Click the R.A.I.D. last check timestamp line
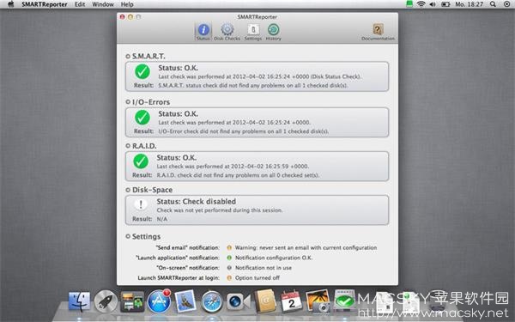515x322 pixels. tap(233, 167)
